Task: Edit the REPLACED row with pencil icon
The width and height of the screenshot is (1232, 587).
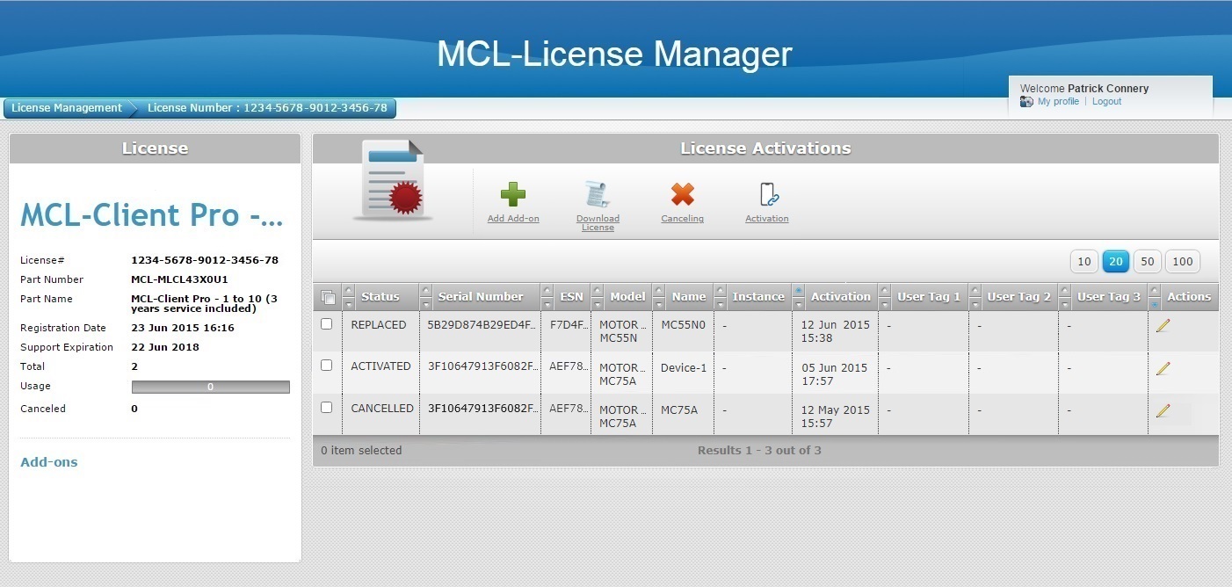Action: 1163,326
